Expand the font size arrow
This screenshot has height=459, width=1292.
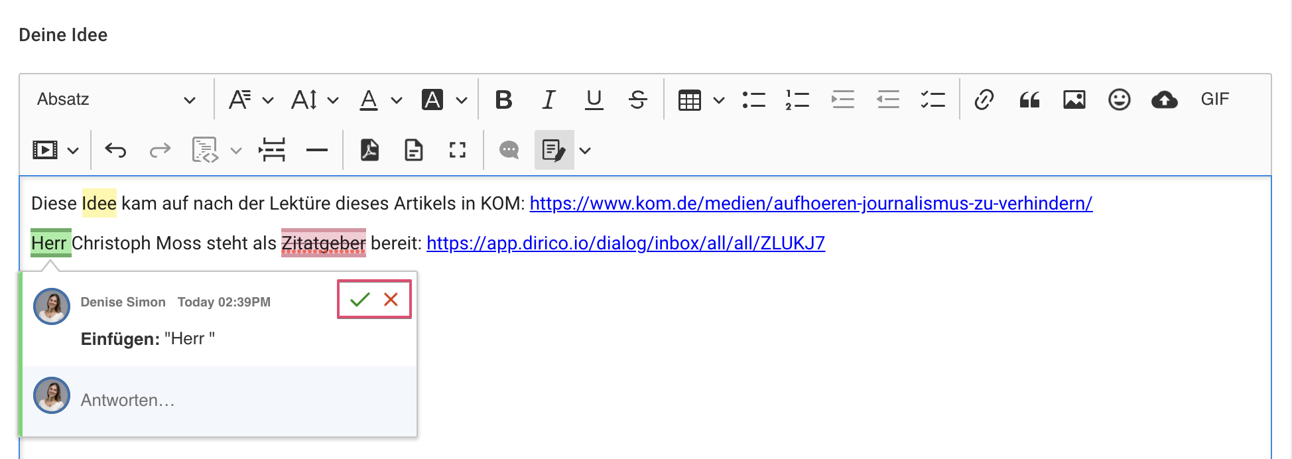[333, 100]
